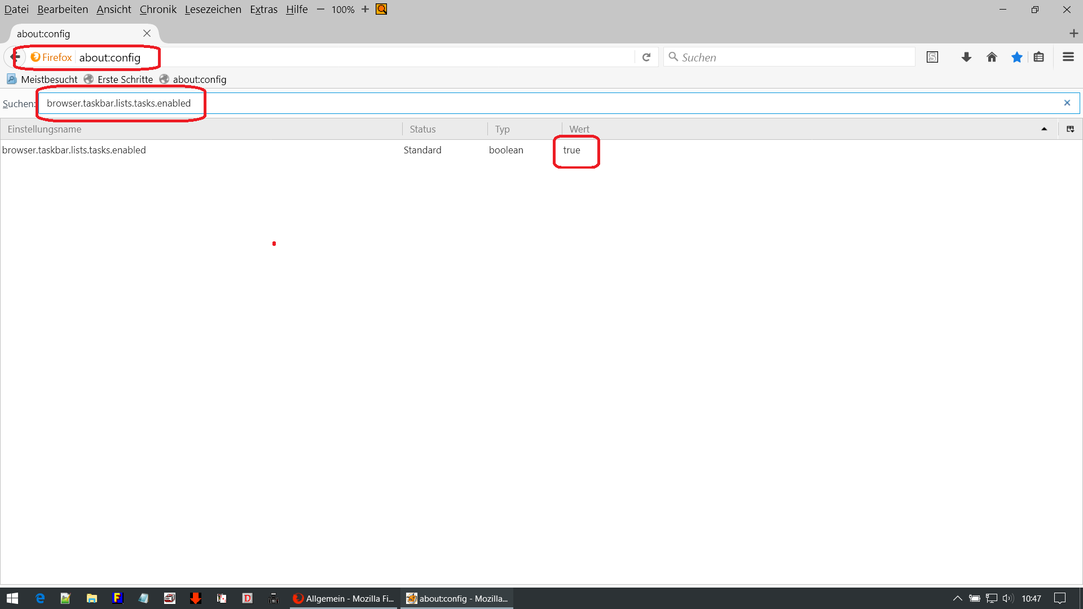Image resolution: width=1083 pixels, height=609 pixels.
Task: Zoom out with minus icon
Action: pyautogui.click(x=320, y=9)
